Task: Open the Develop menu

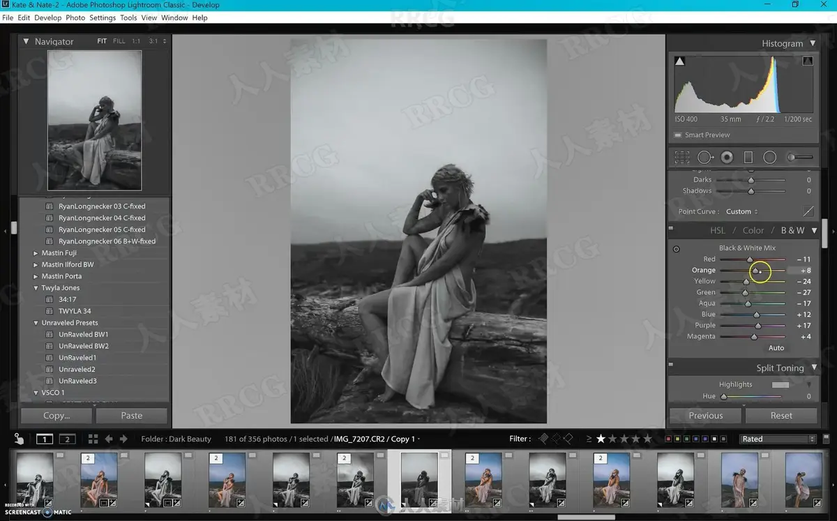Action: 48,17
